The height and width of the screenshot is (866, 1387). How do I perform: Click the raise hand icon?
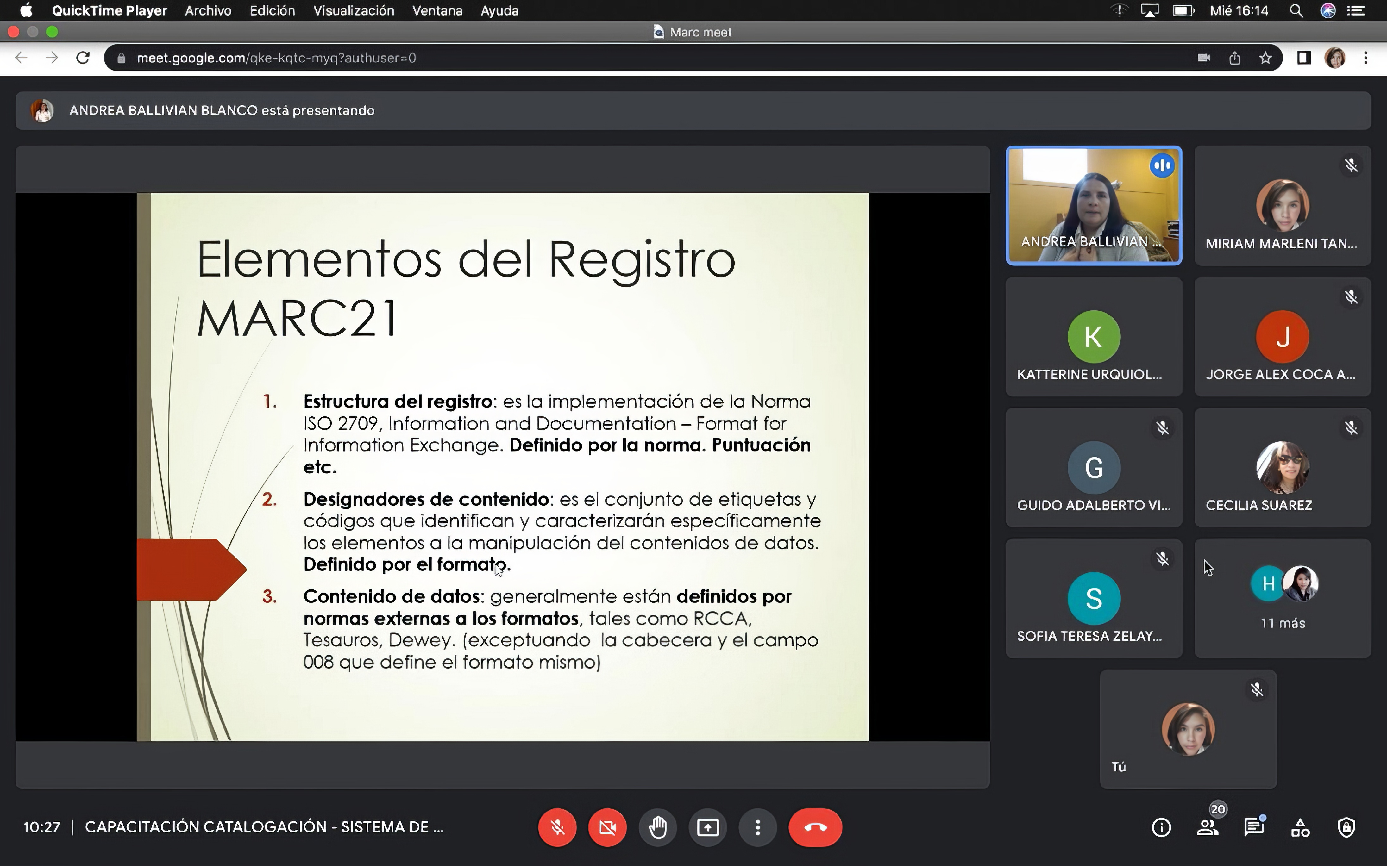(x=658, y=827)
